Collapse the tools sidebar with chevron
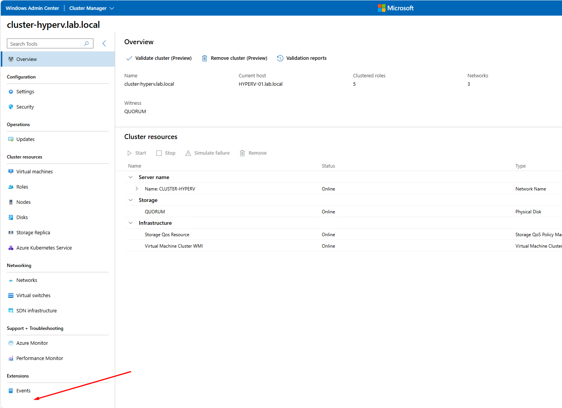The image size is (562, 408). pos(104,43)
